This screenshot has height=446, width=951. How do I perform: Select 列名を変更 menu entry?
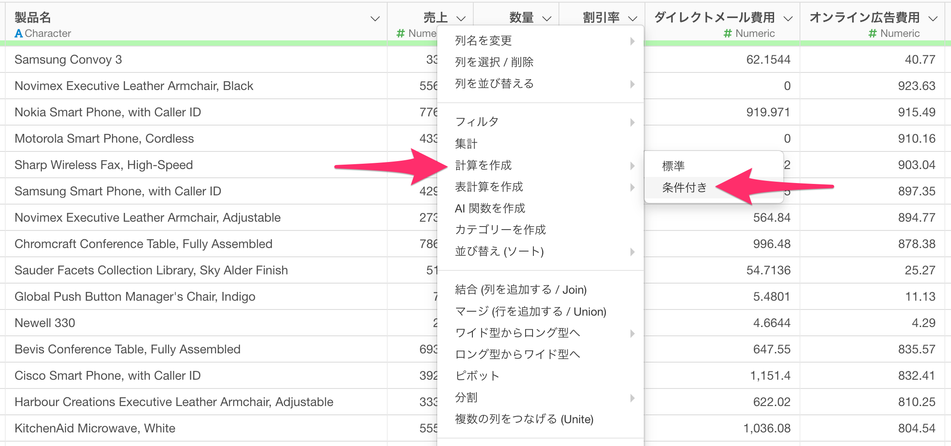coord(483,41)
